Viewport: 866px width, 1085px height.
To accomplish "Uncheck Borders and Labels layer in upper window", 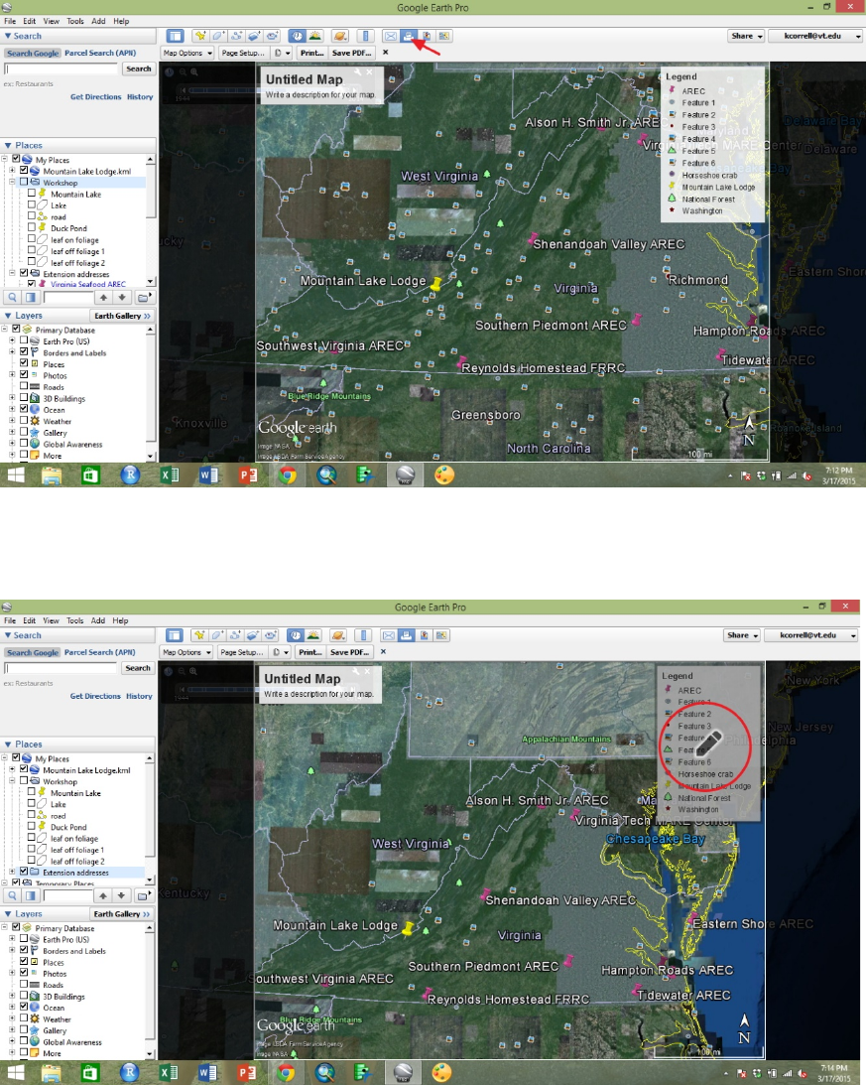I will 24,352.
